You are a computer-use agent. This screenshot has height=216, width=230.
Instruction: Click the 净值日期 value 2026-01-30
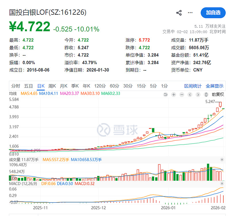(x=98, y=70)
